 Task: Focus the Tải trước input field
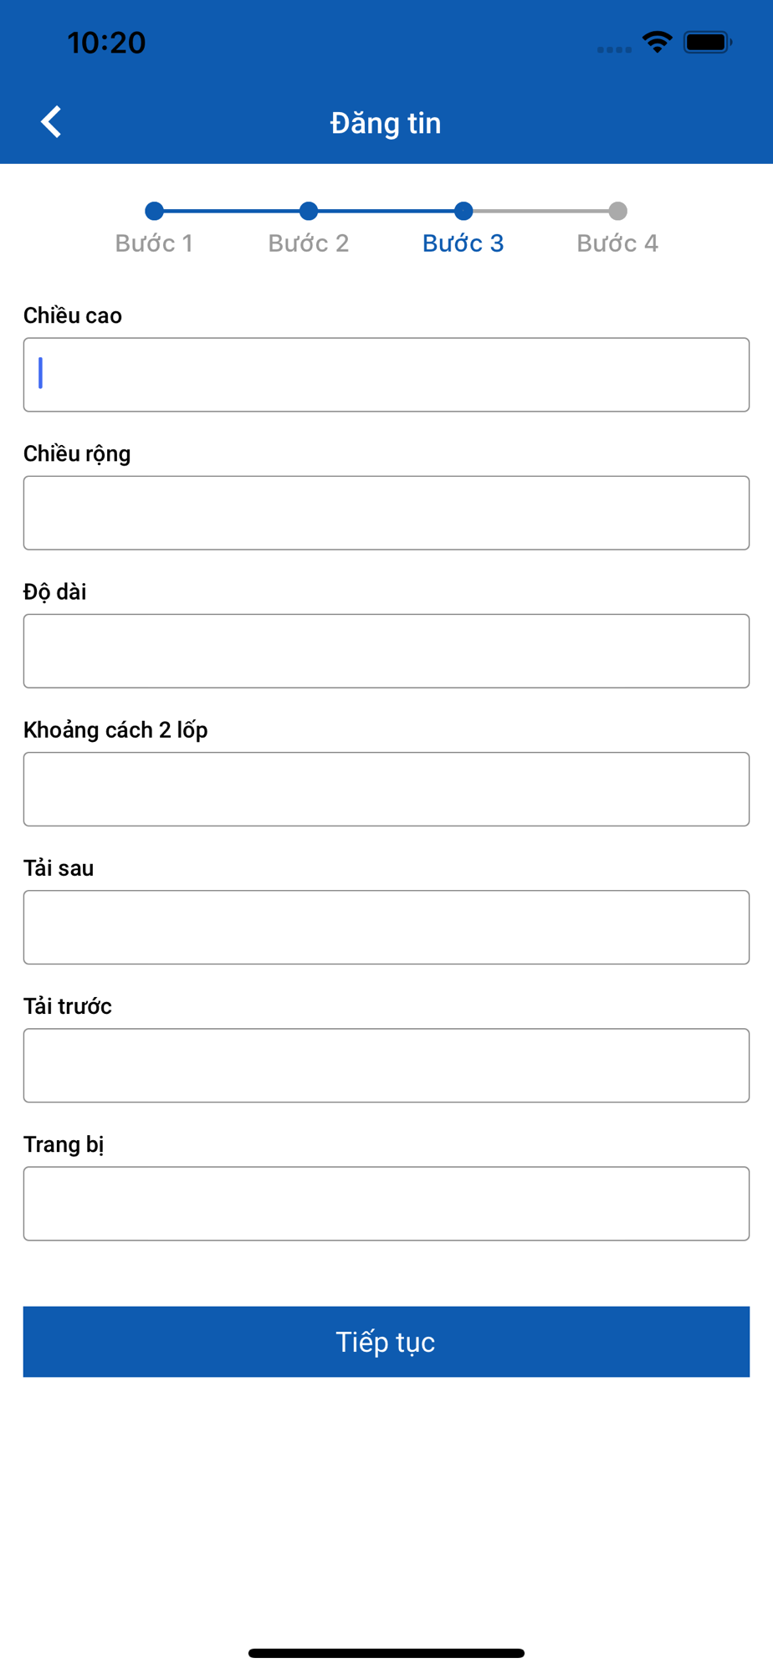tap(386, 1065)
